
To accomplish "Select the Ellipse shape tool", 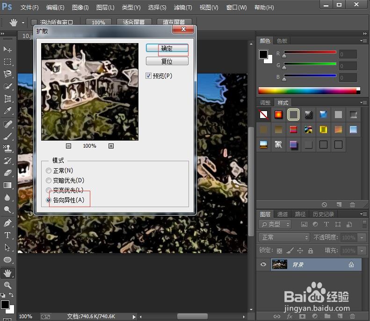I will (7, 260).
